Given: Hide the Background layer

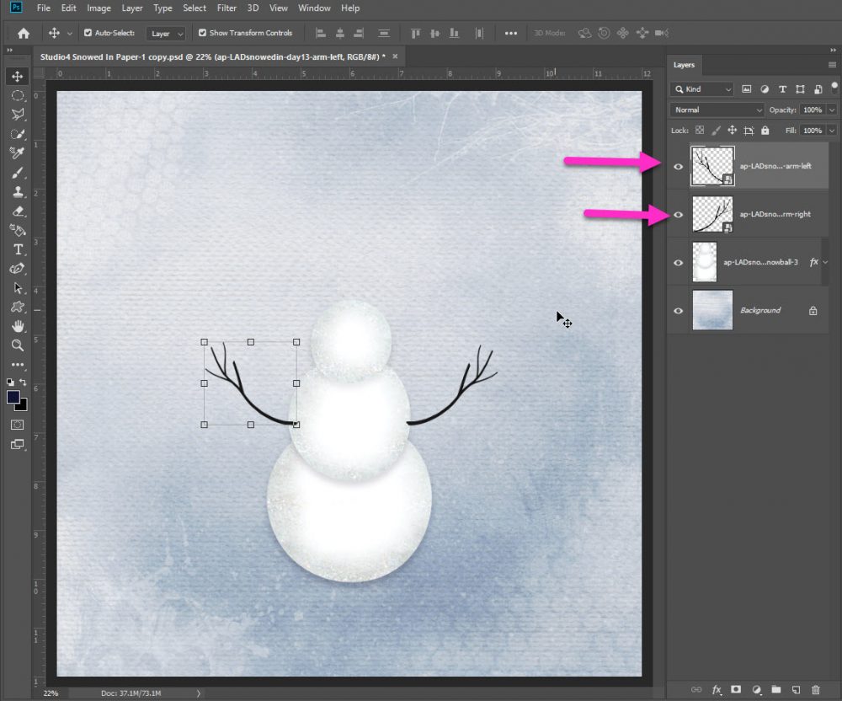Looking at the screenshot, I should (x=679, y=310).
